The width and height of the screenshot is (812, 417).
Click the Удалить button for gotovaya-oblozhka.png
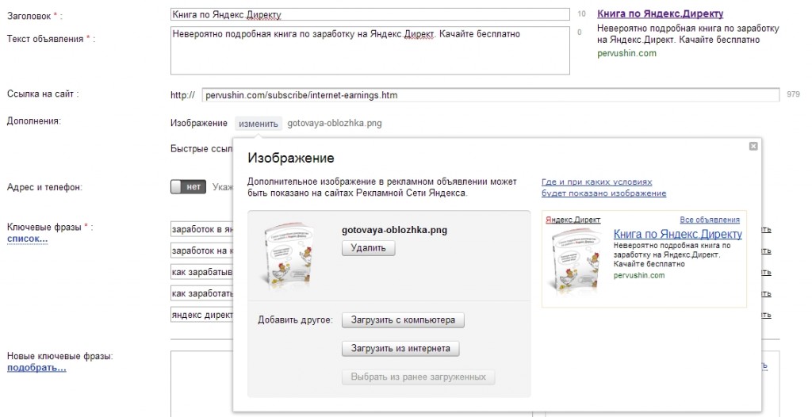tap(368, 248)
